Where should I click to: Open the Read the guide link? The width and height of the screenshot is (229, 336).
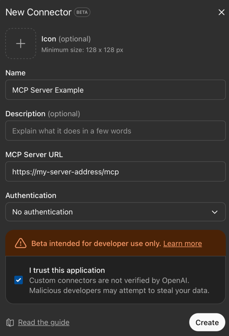pos(44,323)
